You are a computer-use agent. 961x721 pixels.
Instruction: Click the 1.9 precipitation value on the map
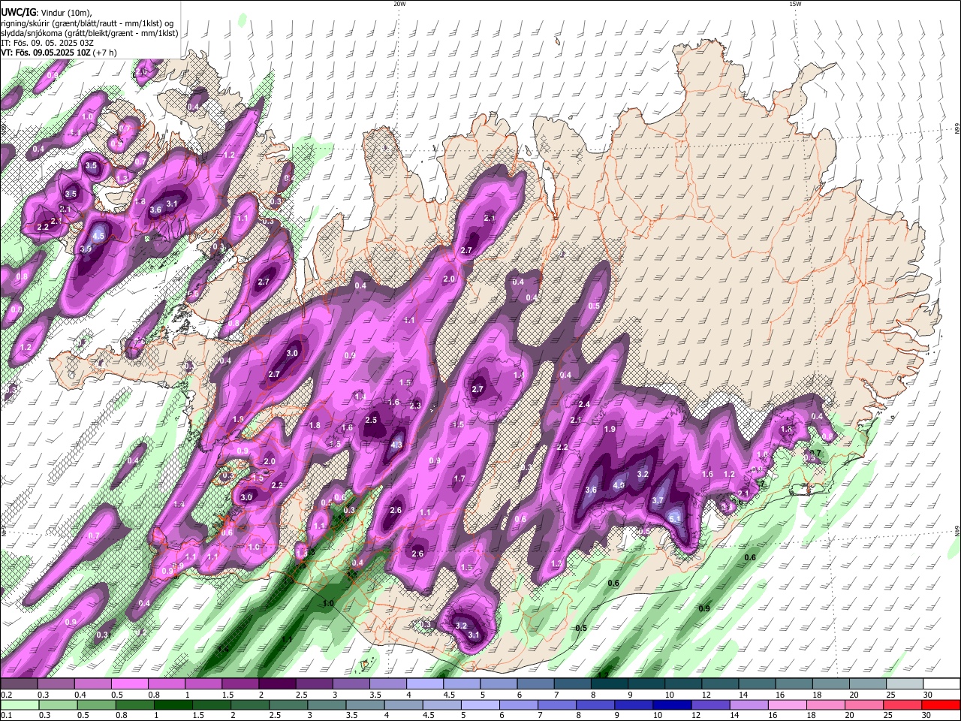[610, 429]
